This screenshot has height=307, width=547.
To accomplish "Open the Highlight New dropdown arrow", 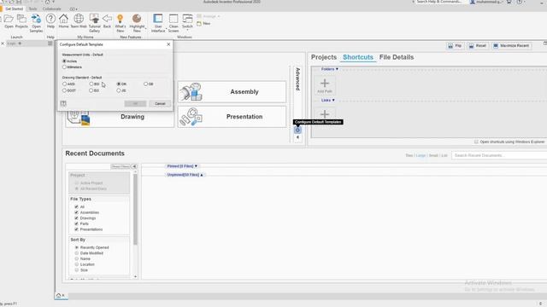I will click(x=146, y=28).
